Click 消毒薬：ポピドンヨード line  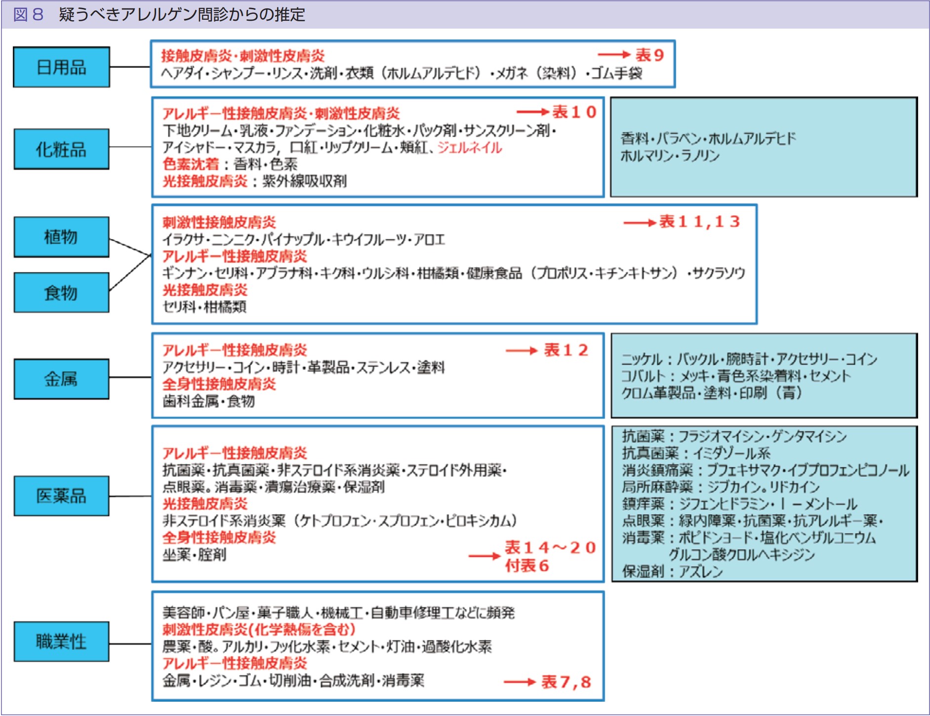tap(749, 537)
